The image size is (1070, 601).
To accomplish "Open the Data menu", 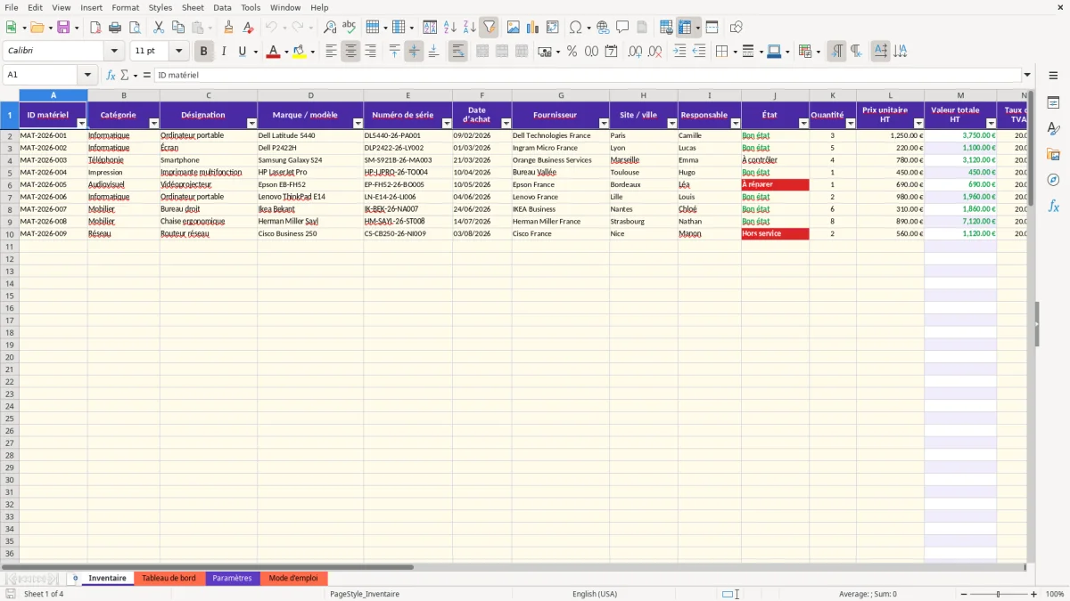I will [222, 7].
